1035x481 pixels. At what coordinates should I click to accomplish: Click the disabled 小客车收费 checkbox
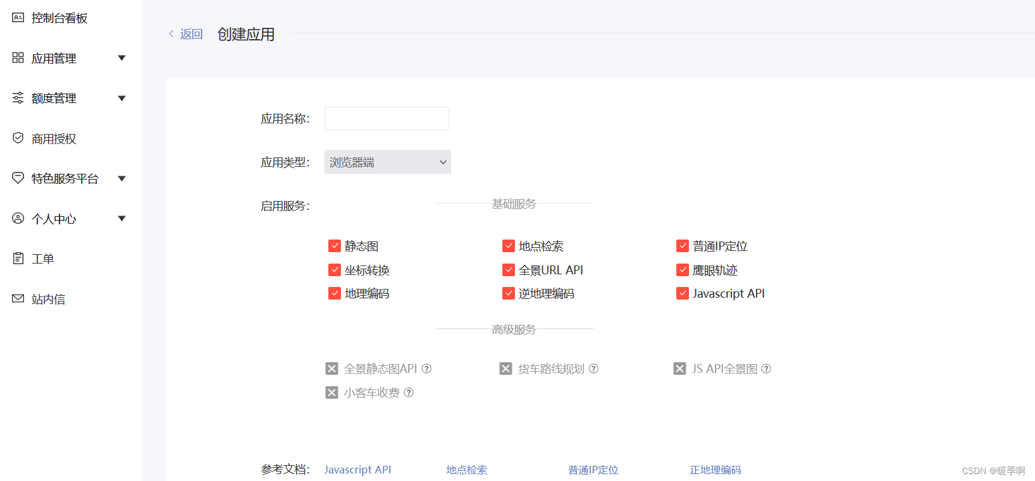pyautogui.click(x=332, y=393)
